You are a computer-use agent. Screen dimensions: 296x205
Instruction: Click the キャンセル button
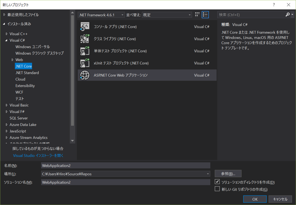(280, 199)
